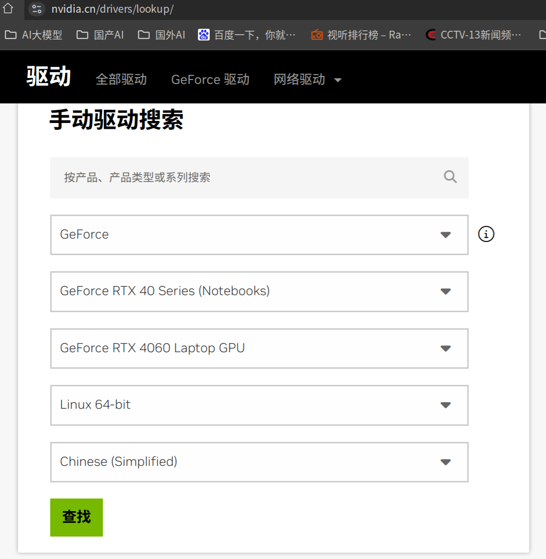Open the RTX 4060 Laptop GPU dropdown
The image size is (546, 559).
(259, 349)
